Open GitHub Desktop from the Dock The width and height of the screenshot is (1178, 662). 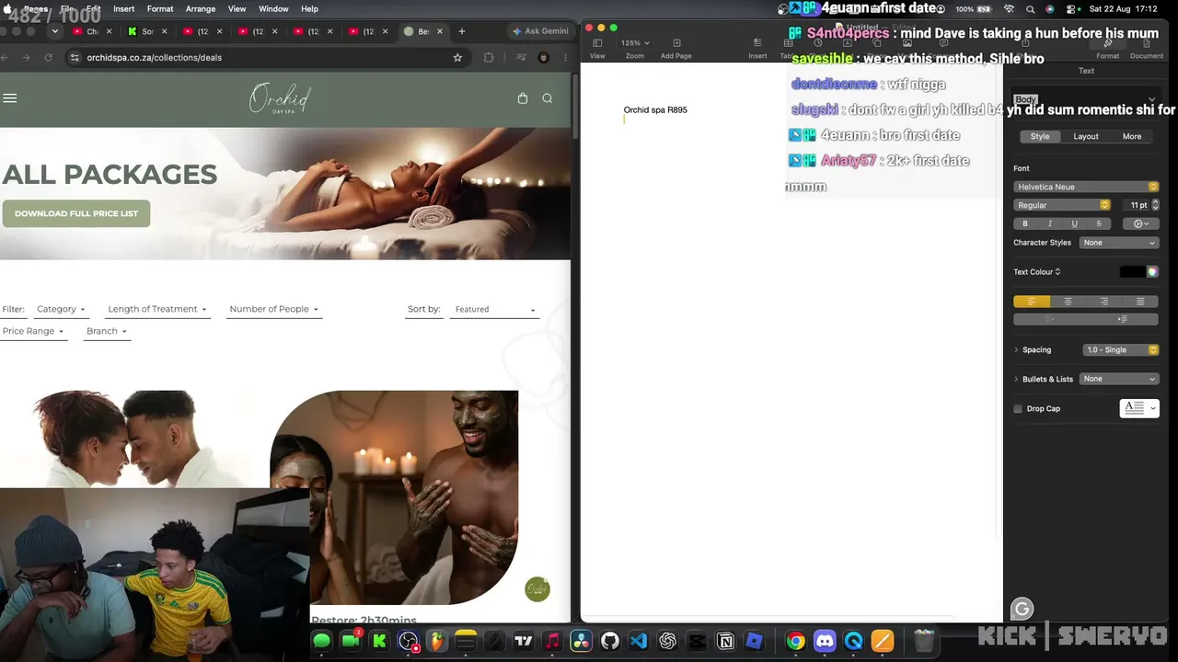610,641
